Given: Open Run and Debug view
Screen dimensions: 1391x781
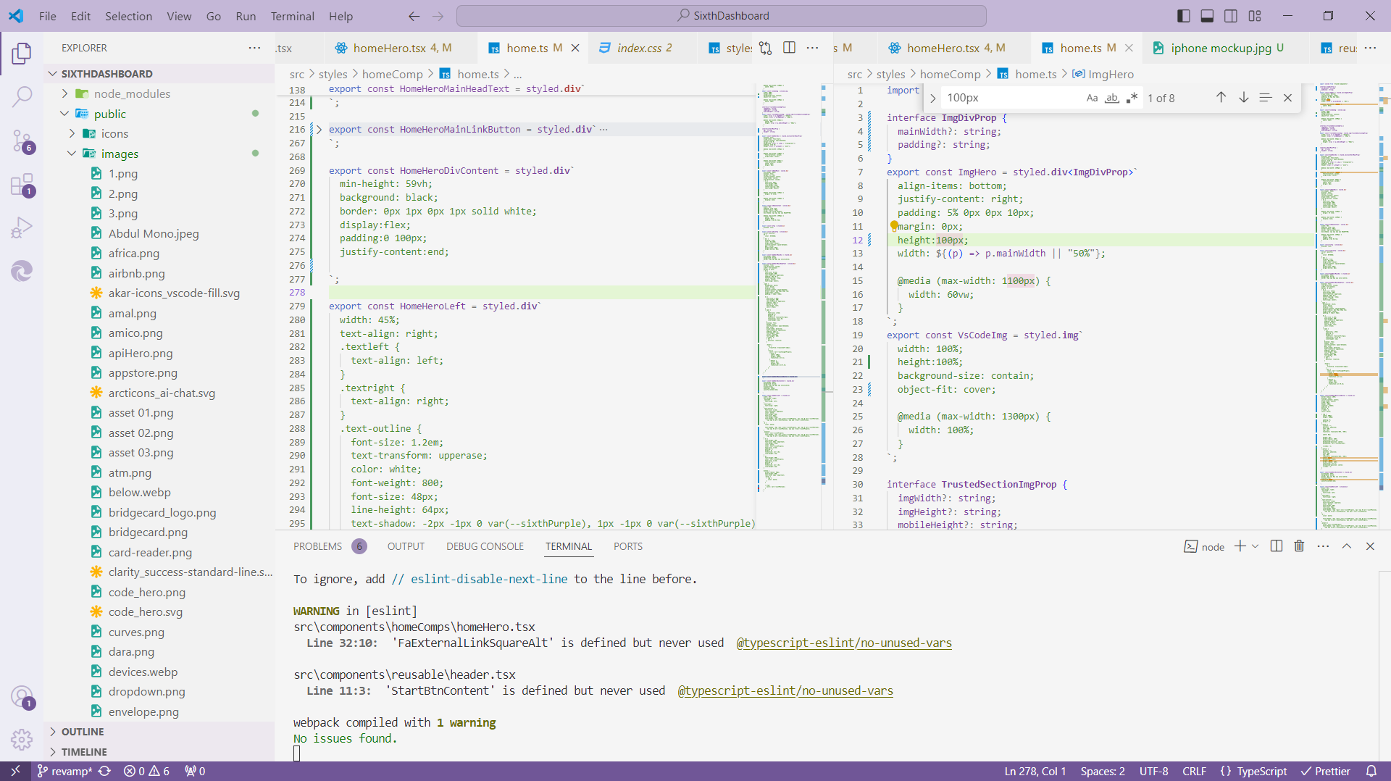Looking at the screenshot, I should [22, 227].
